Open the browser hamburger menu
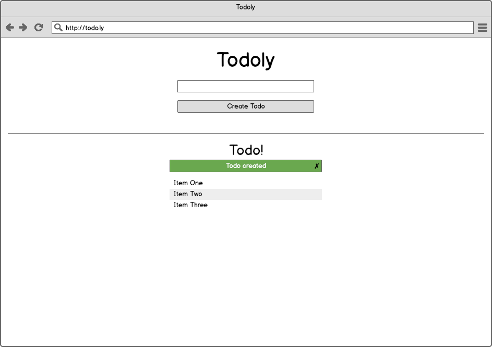 click(482, 28)
